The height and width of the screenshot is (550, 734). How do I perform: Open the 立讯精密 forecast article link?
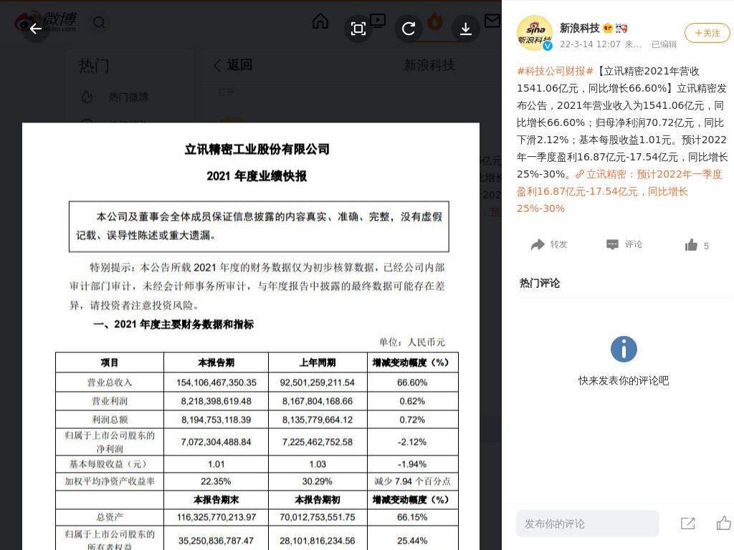click(x=619, y=191)
